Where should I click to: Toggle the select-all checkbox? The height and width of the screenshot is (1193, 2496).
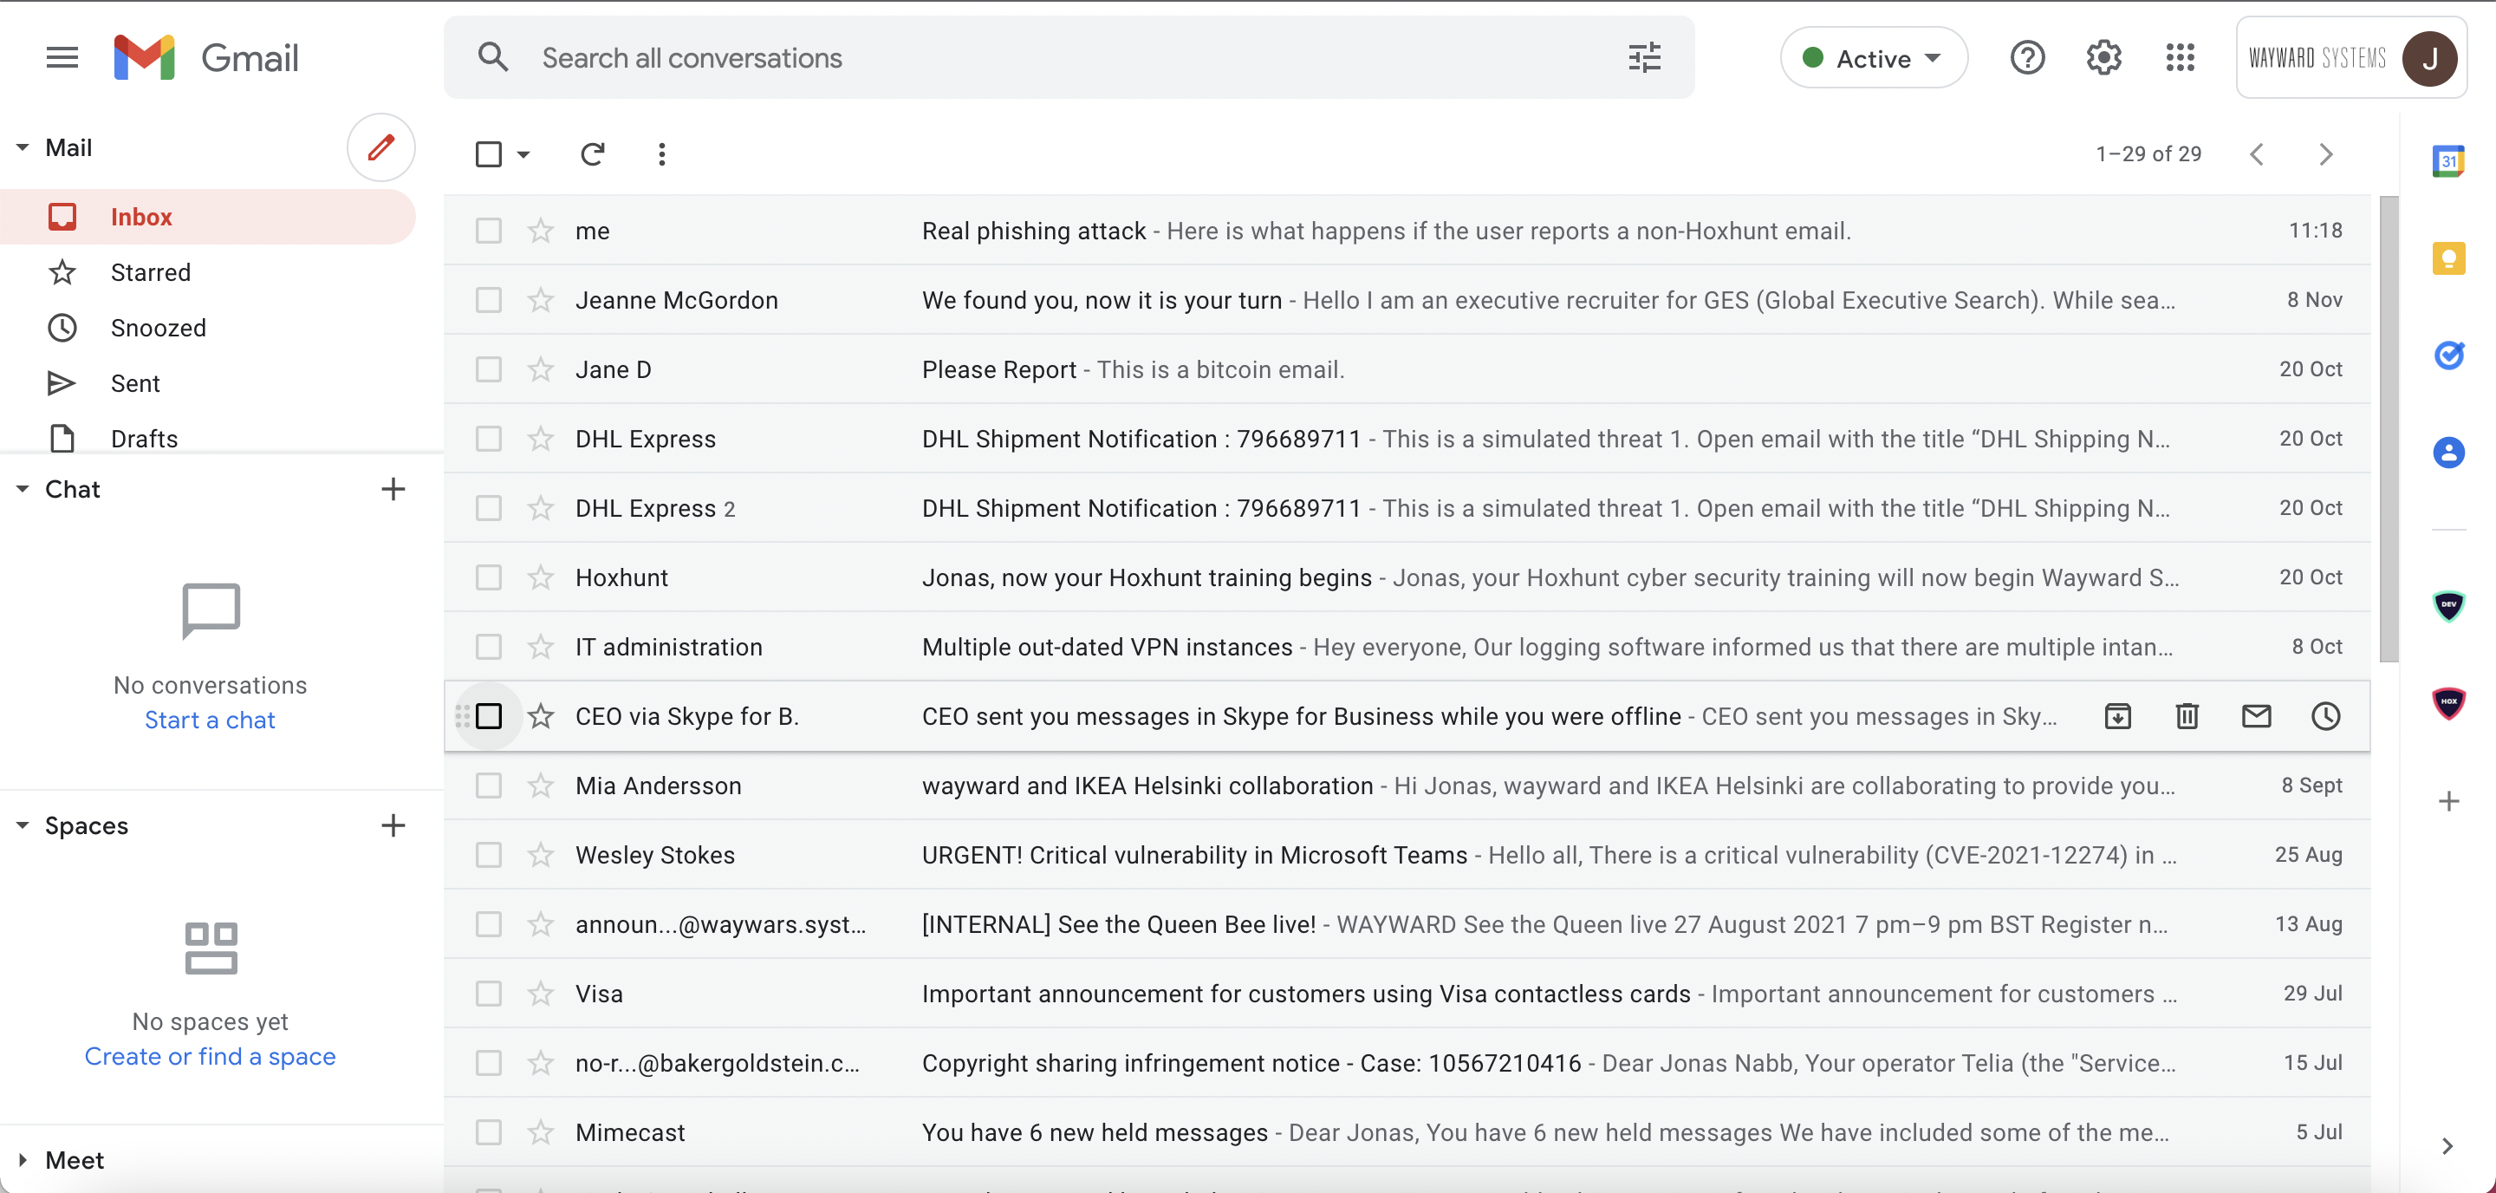[488, 154]
